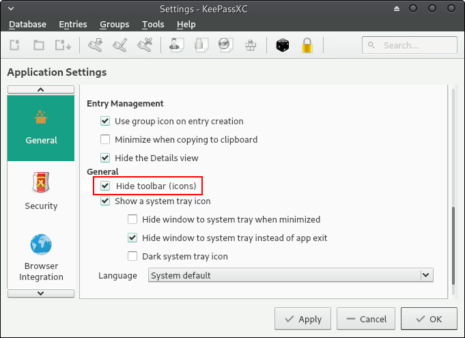Viewport: 465px width, 338px height.
Task: Open the window menu chevron in title bar
Action: tap(11, 9)
